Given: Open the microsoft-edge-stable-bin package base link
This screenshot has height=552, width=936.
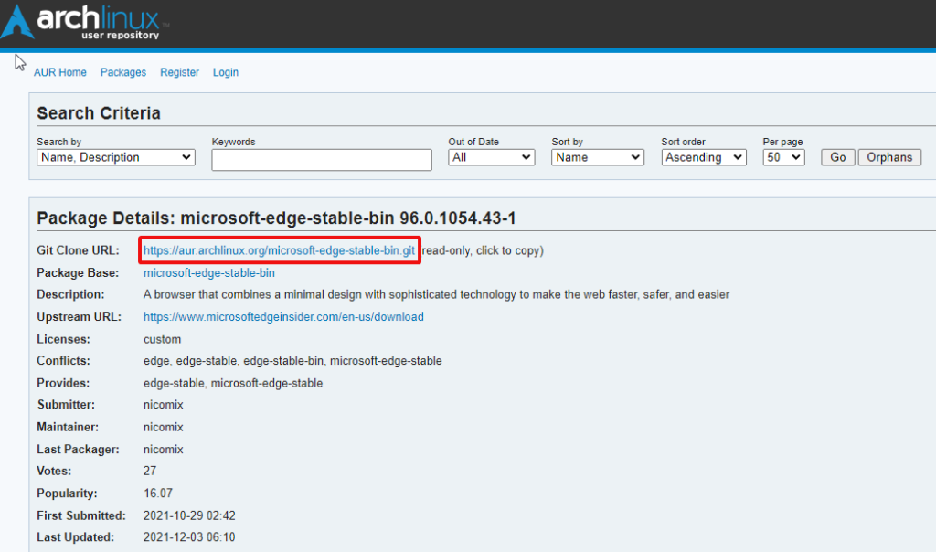Looking at the screenshot, I should tap(209, 272).
